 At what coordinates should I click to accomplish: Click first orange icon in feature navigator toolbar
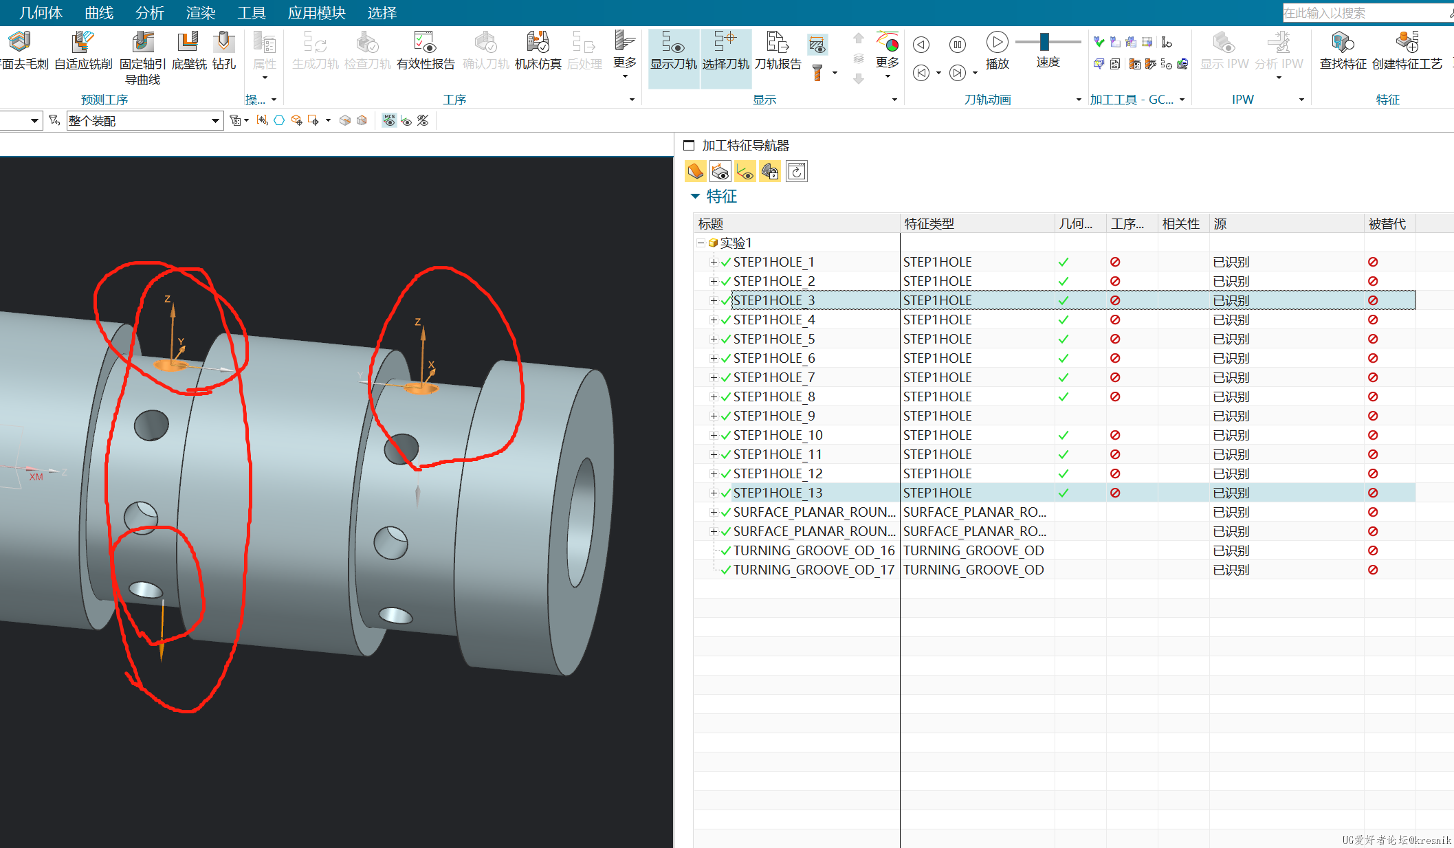pyautogui.click(x=695, y=171)
